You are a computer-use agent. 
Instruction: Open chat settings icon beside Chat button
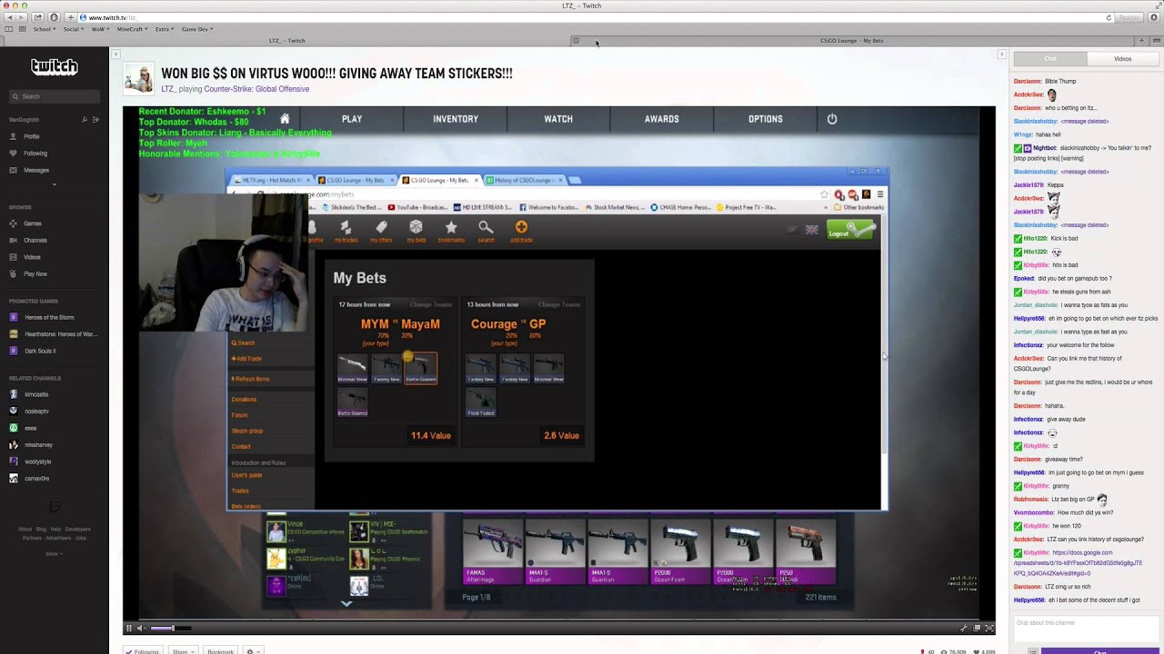(1031, 651)
